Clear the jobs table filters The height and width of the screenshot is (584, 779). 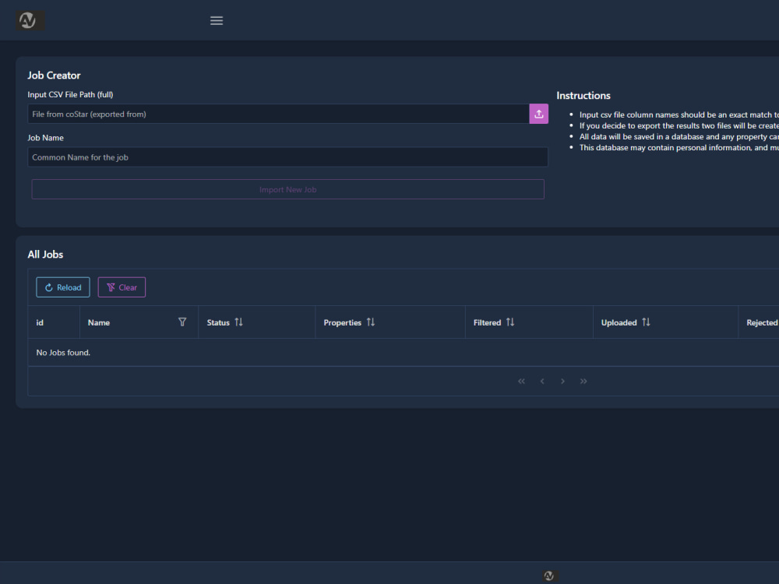pos(122,287)
